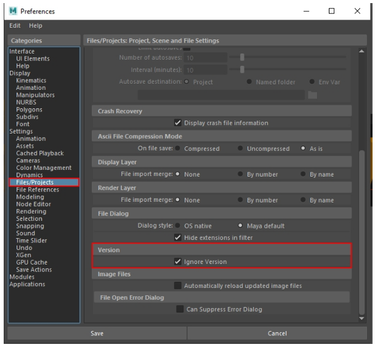The image size is (375, 347).
Task: Click the autosave destination folder browse icon
Action: click(x=312, y=95)
